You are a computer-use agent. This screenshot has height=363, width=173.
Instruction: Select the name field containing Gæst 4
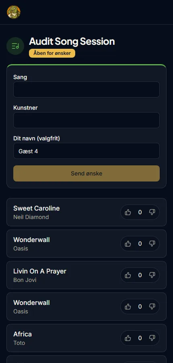coord(86,151)
